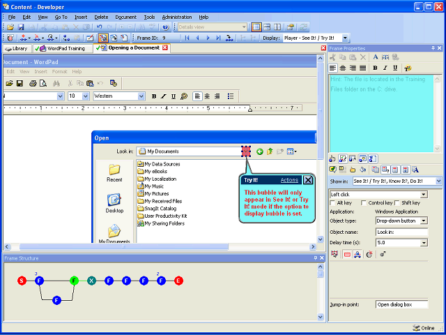Go to the next frame
This screenshot has width=446, height=335.
pos(208,38)
